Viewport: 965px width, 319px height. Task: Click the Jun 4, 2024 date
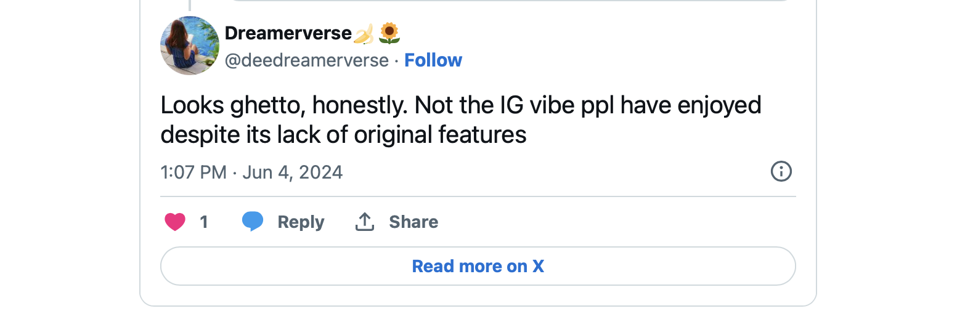tap(293, 172)
